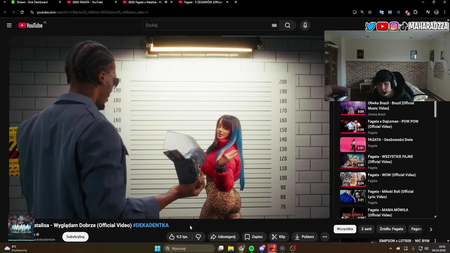
Task: Open site info icon next to URL
Action: [32, 12]
